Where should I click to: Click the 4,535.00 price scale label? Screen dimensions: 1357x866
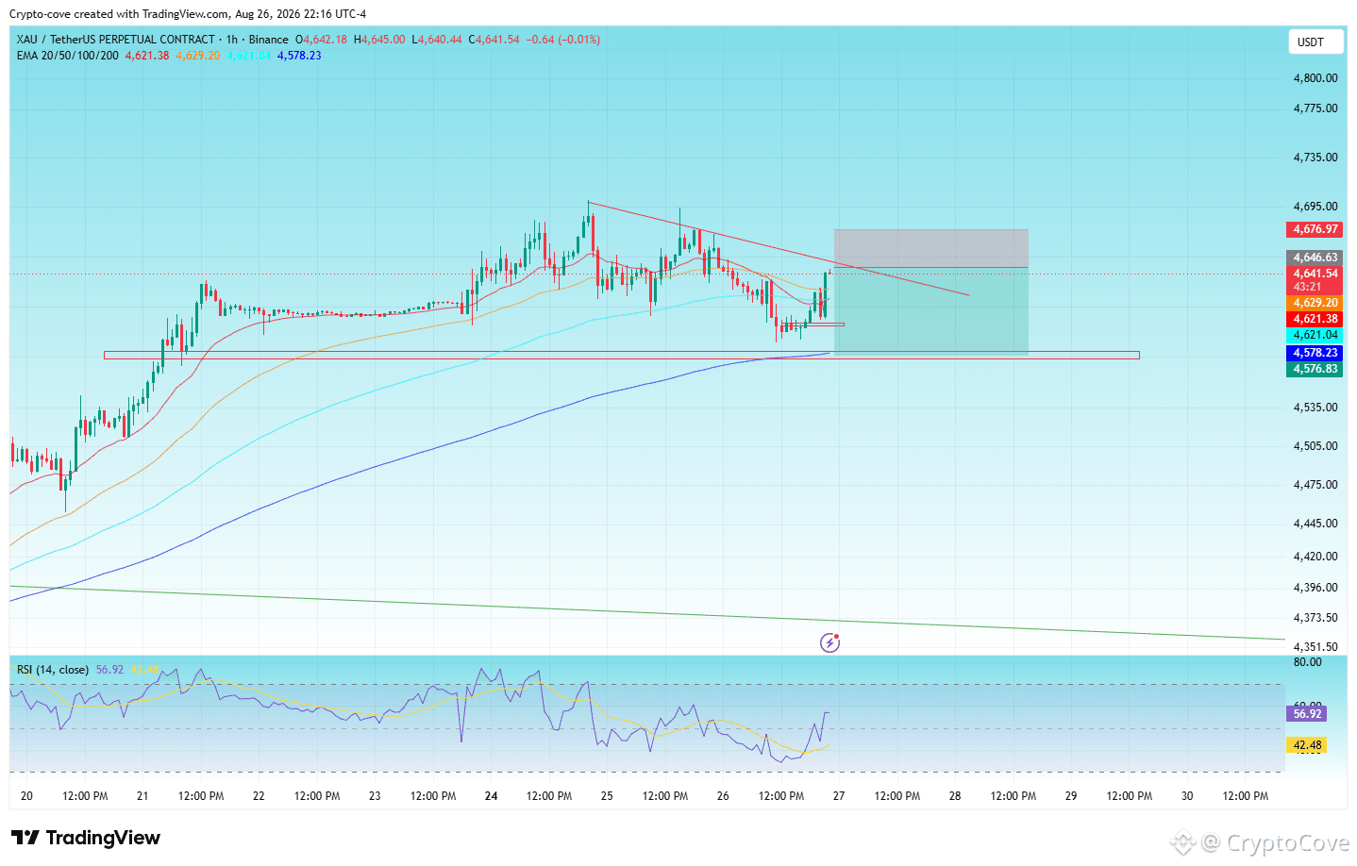coord(1315,408)
